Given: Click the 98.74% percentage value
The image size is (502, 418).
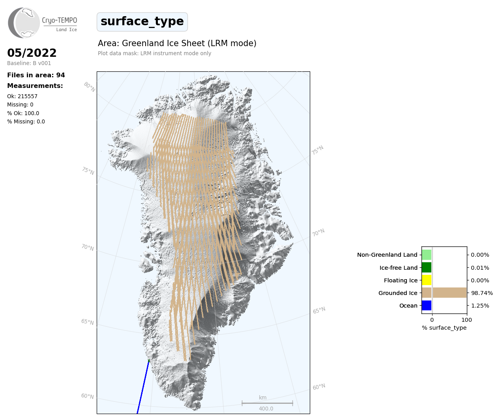Looking at the screenshot, I should click(x=482, y=293).
